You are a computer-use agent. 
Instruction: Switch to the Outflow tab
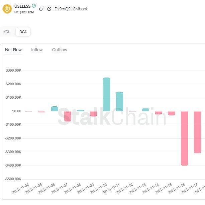pyautogui.click(x=60, y=50)
